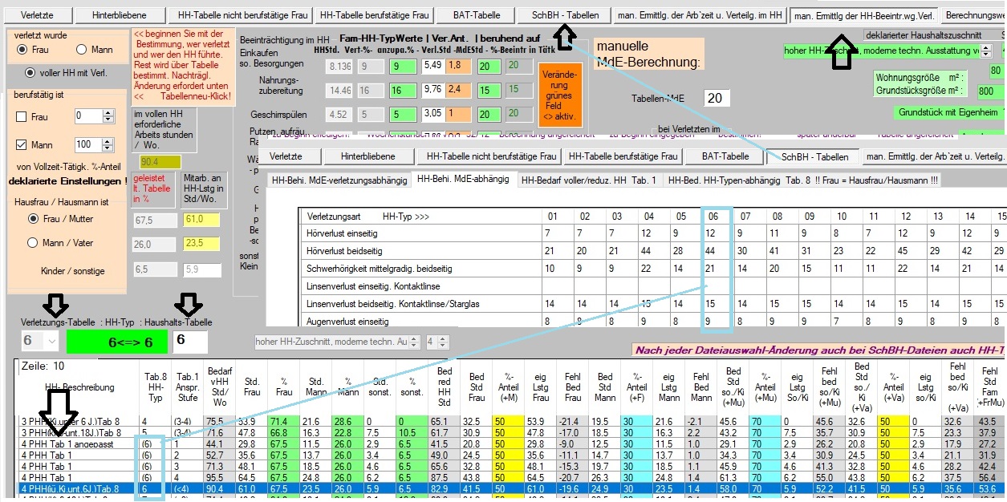Enable the Frau berufstätig checkbox
The image size is (1007, 502).
pos(22,117)
